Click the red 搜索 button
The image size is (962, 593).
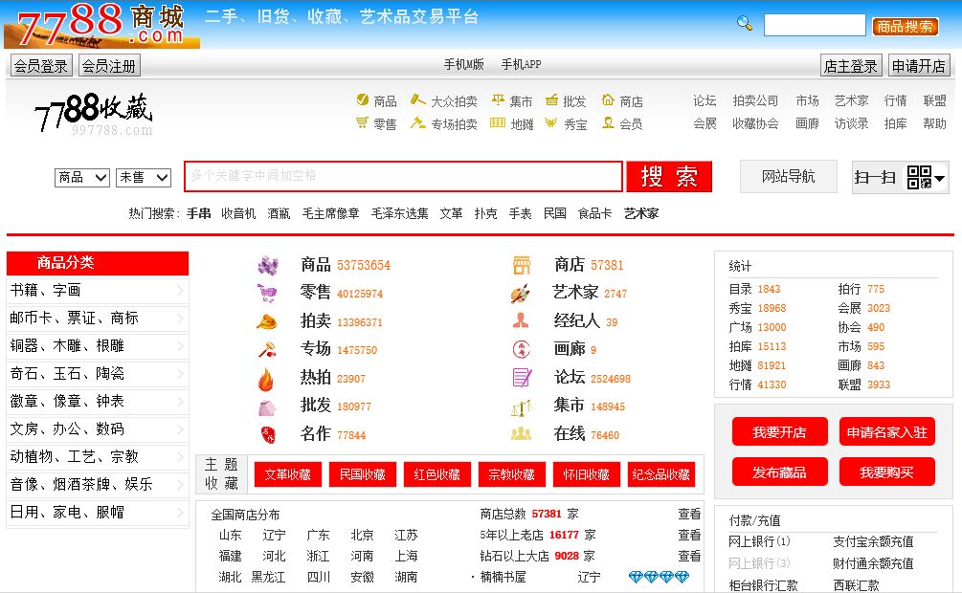[x=669, y=177]
